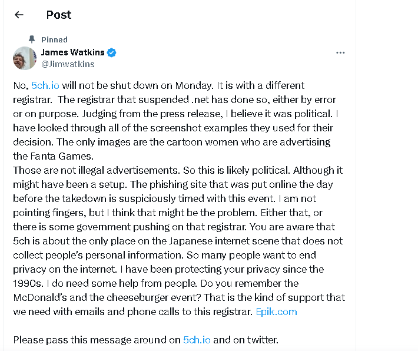
Task: Open James Watkins' profile avatar
Action: tap(25, 58)
